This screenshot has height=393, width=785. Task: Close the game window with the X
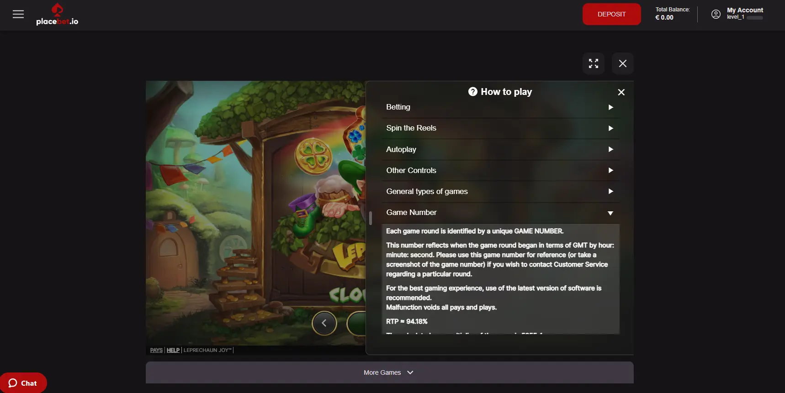point(623,63)
